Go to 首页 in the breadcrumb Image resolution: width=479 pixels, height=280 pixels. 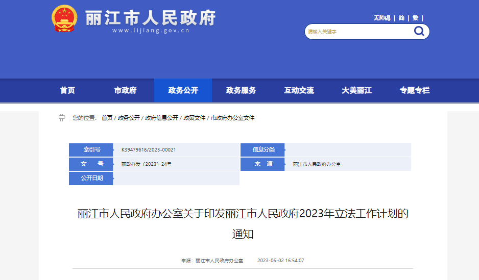coord(107,118)
